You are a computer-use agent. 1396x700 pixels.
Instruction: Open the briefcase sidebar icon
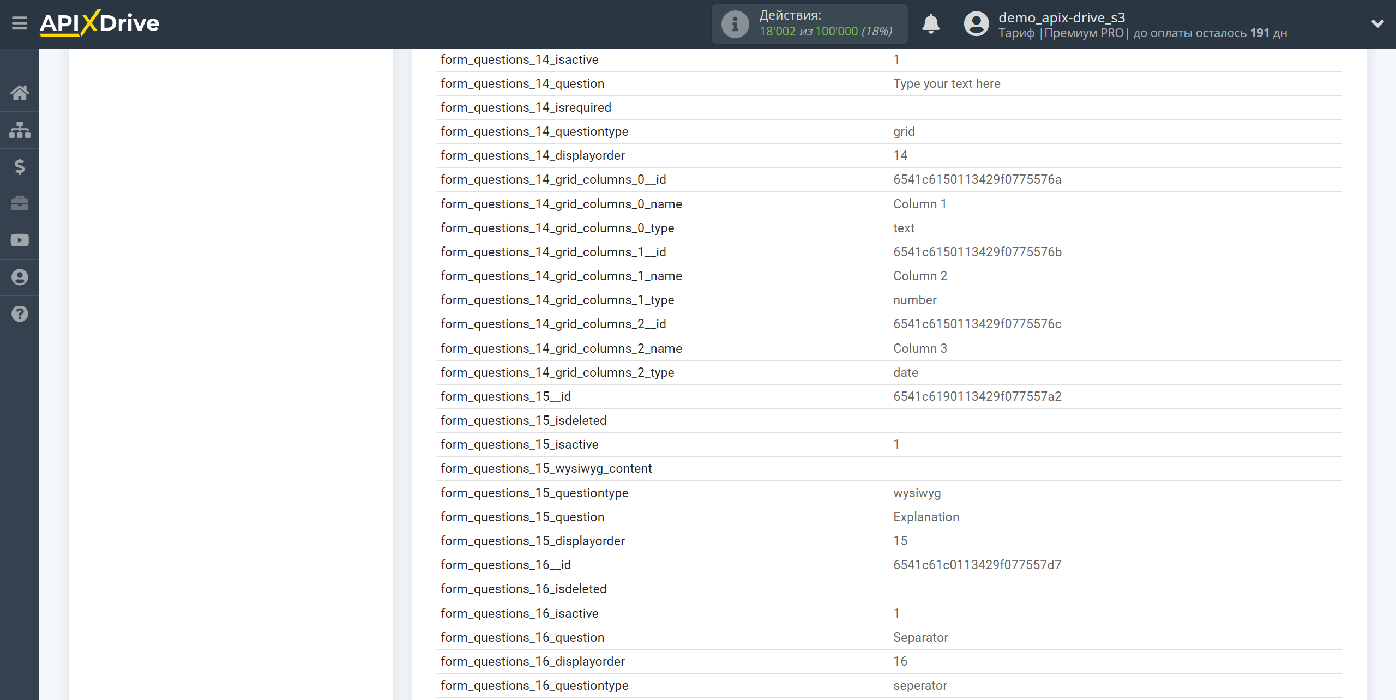click(x=20, y=203)
